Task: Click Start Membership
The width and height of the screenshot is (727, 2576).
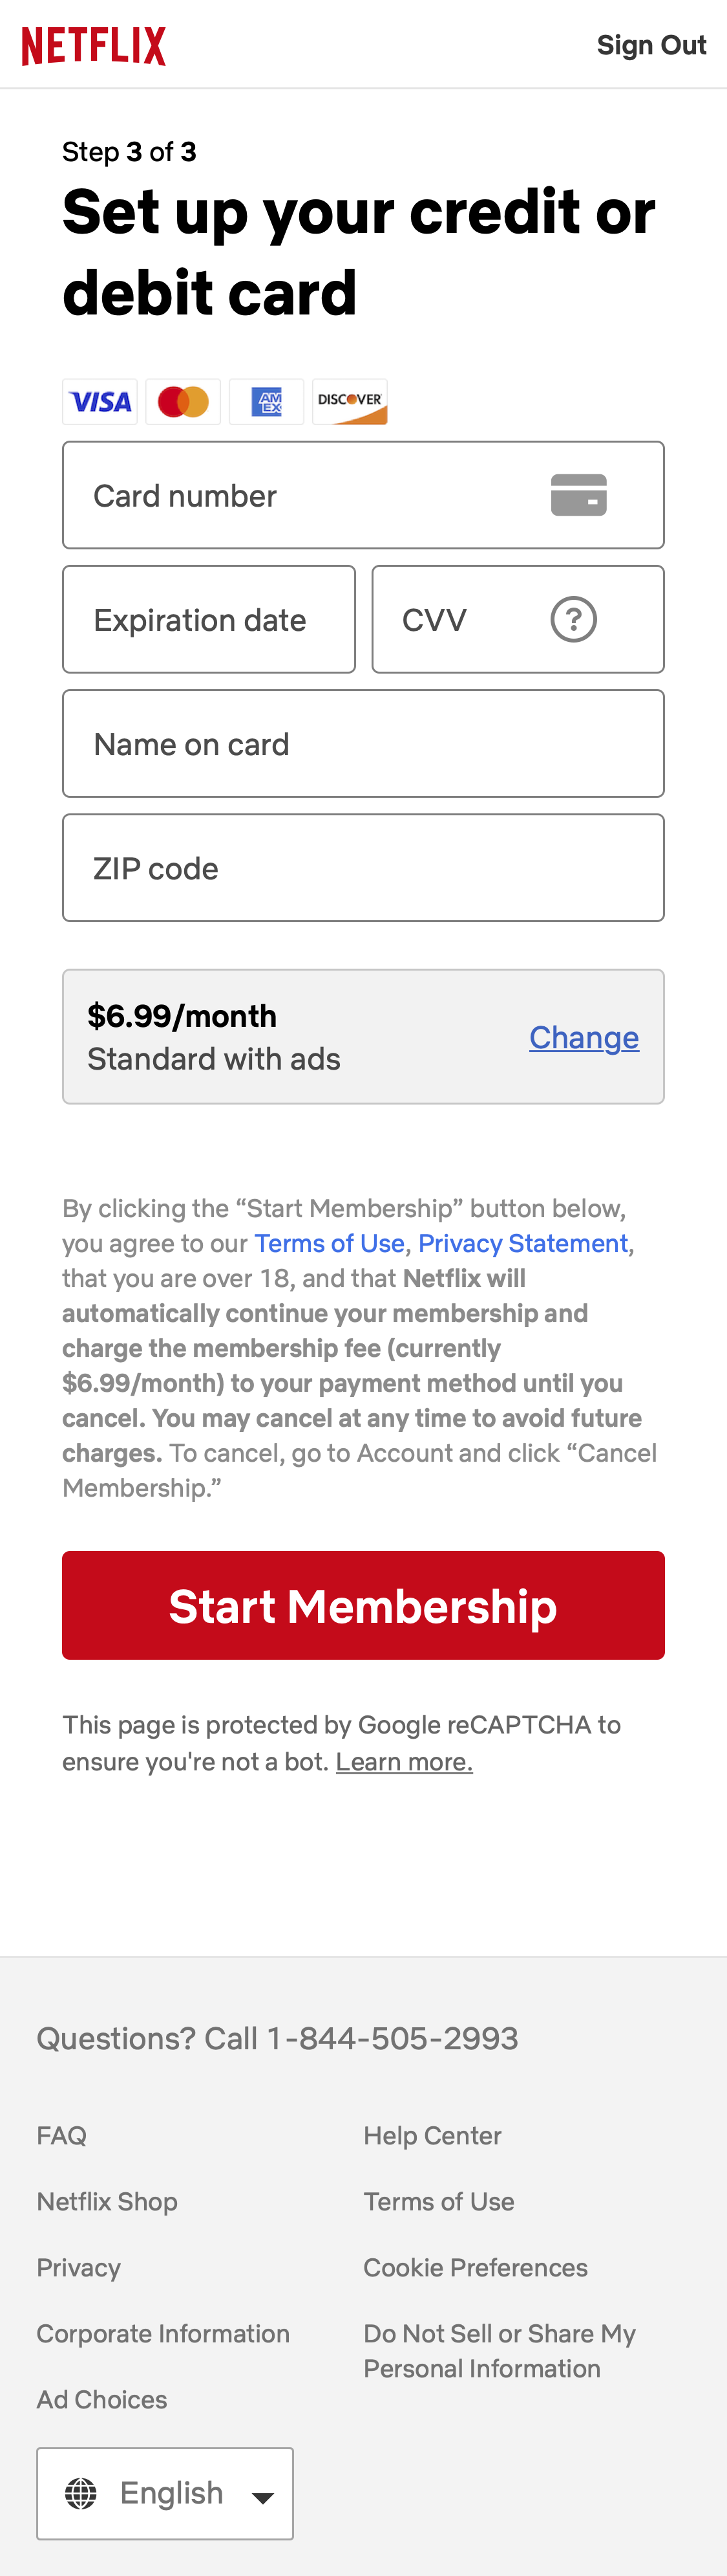Action: coord(363,1605)
